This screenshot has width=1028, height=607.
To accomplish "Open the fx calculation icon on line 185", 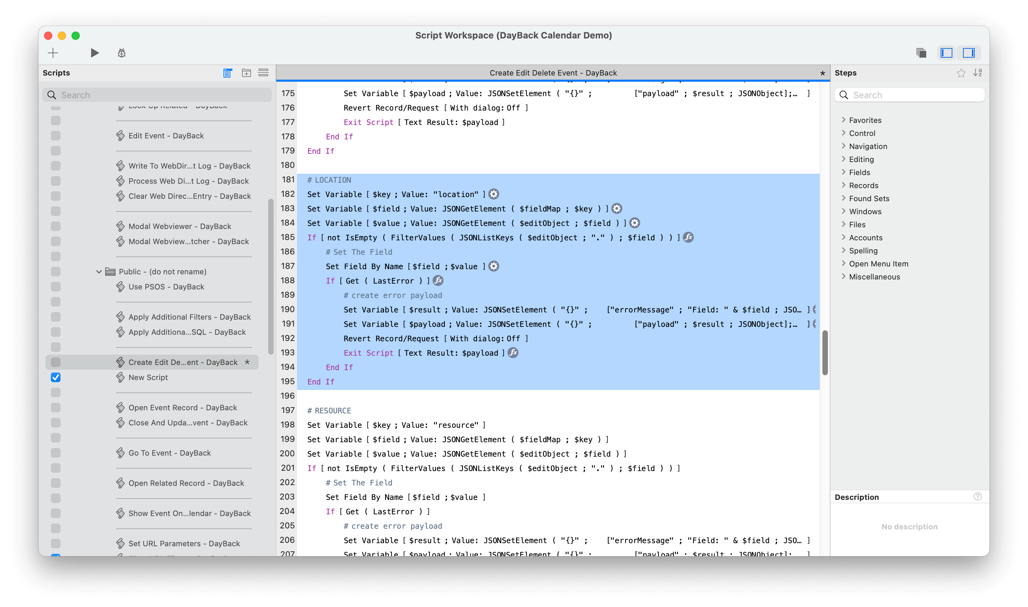I will click(x=688, y=237).
